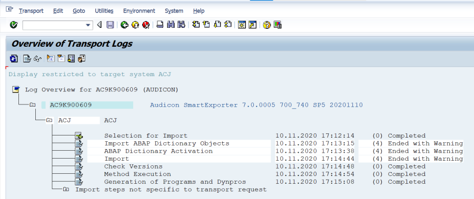474x199 pixels.
Task: Open the Transport menu
Action: (31, 11)
